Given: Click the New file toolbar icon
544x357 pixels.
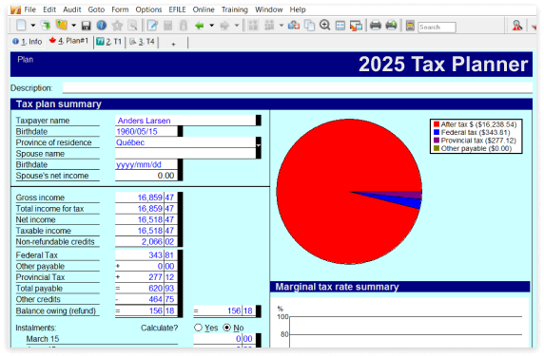Looking at the screenshot, I should click(21, 26).
